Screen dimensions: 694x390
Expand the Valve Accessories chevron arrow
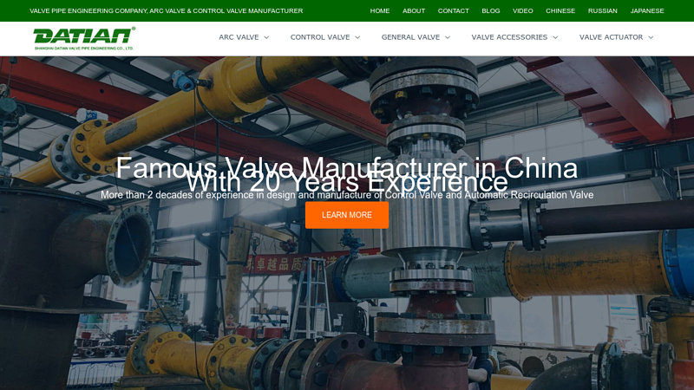[555, 37]
